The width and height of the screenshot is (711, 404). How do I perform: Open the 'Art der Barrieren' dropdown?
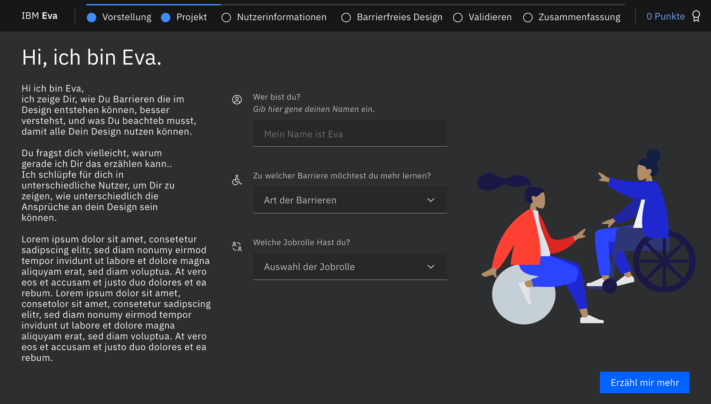350,200
